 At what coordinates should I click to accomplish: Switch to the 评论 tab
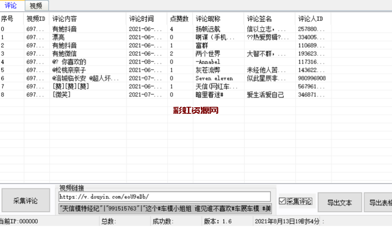(11, 5)
